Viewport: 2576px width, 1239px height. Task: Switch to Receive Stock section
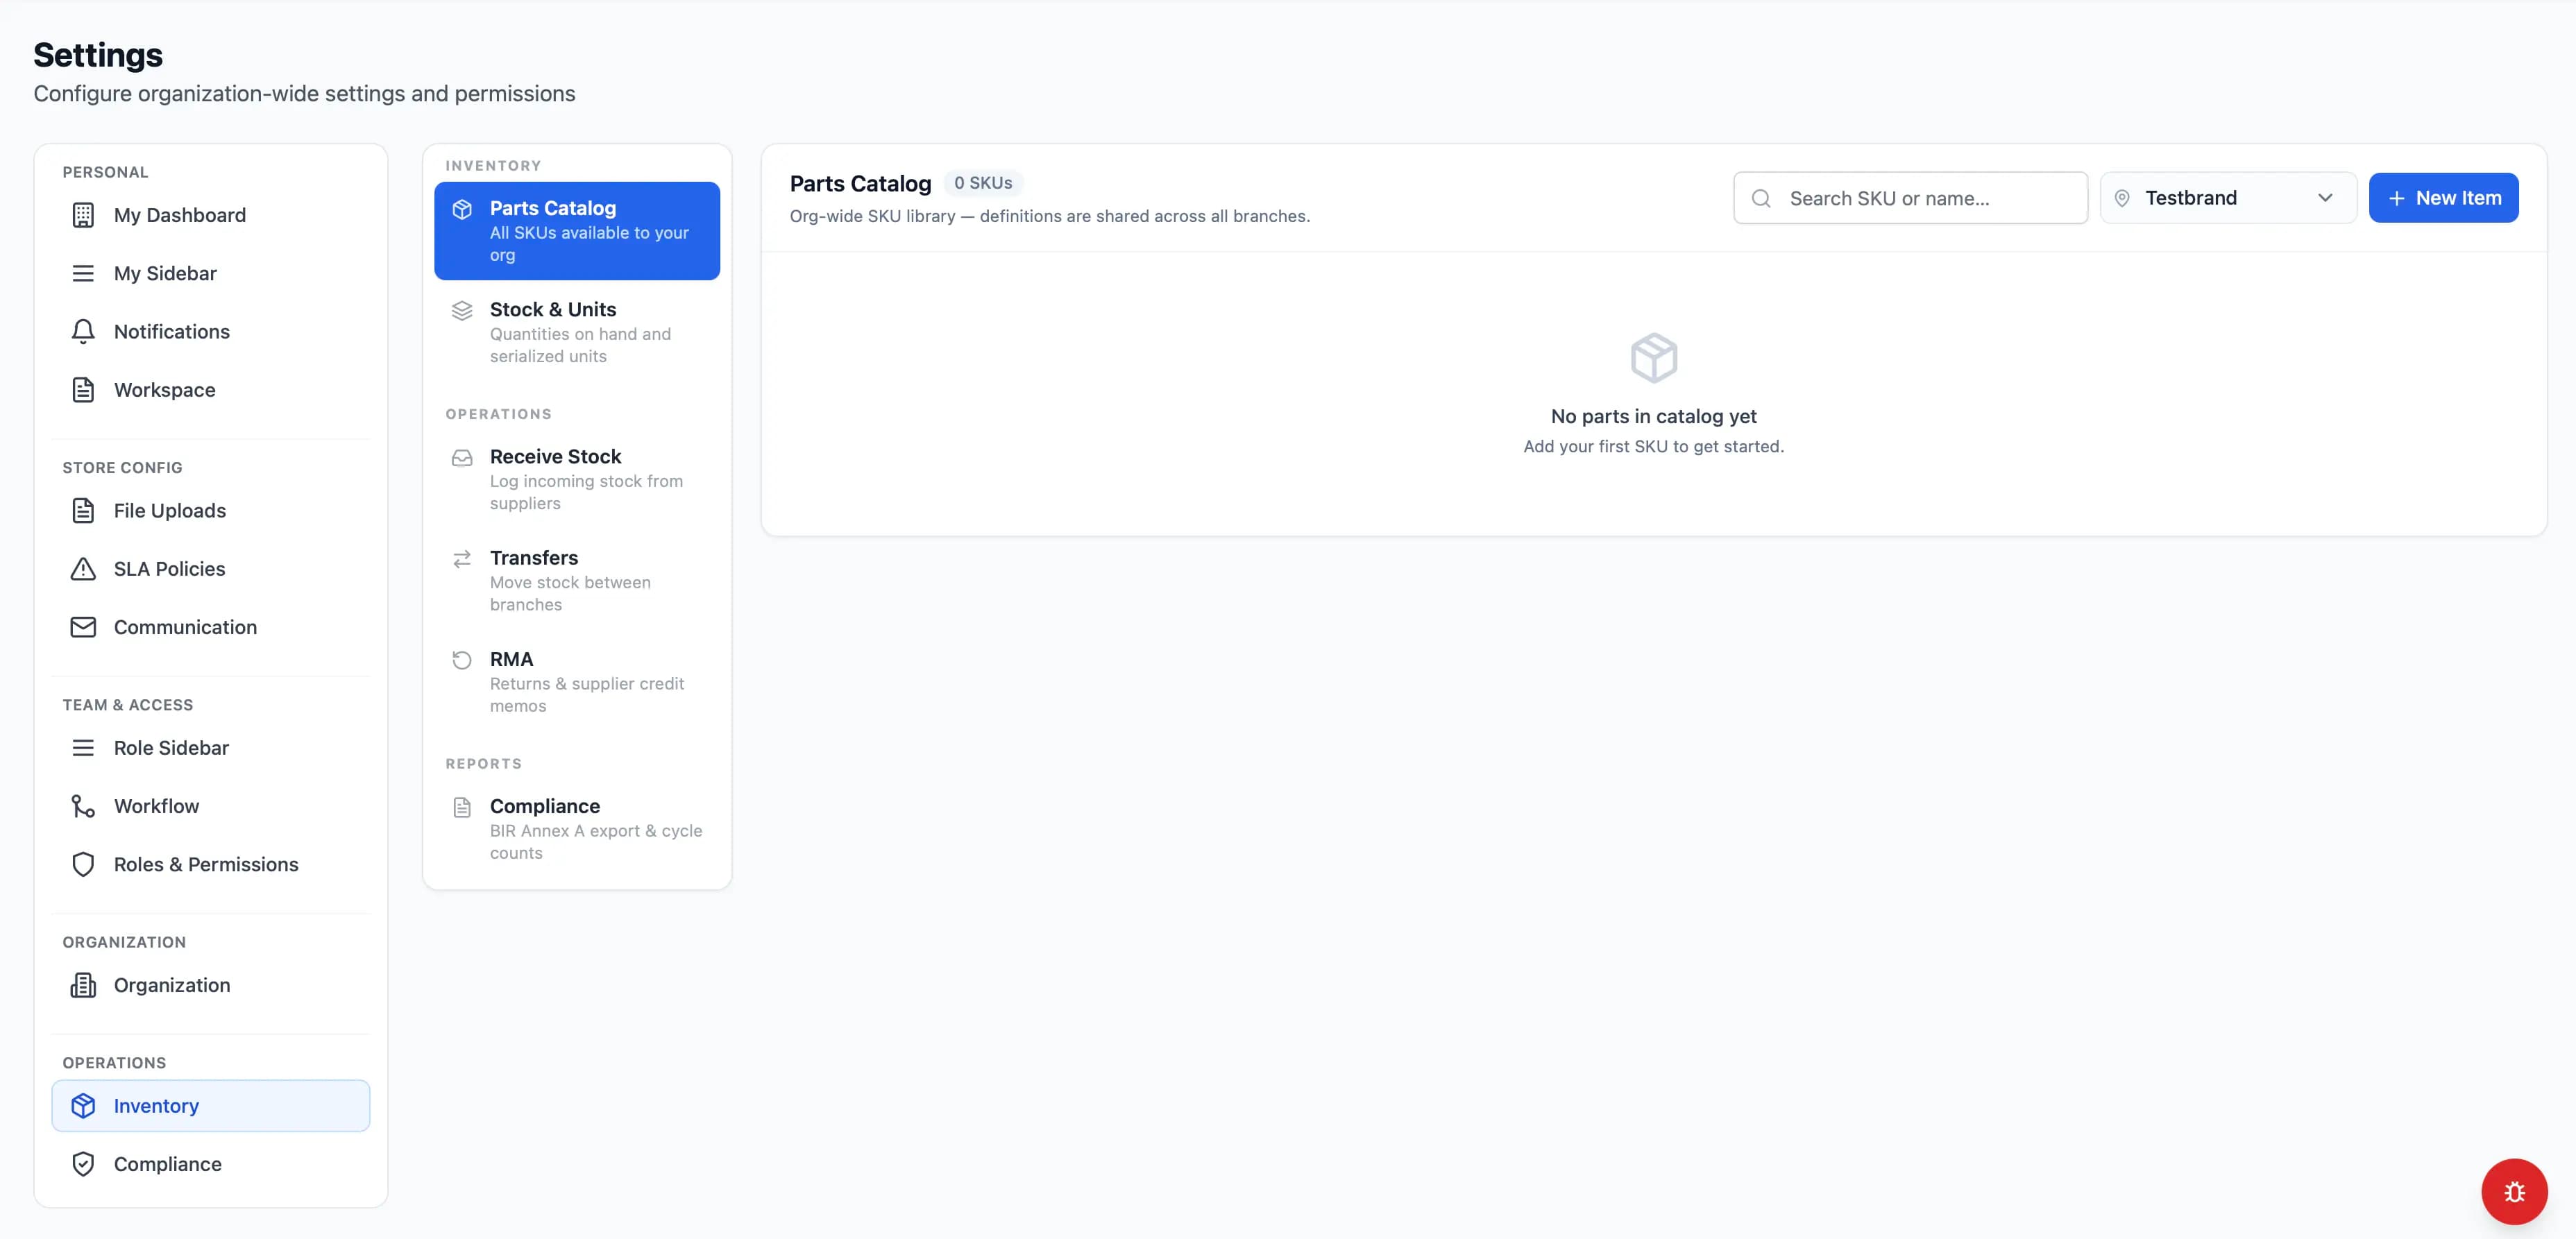click(x=577, y=479)
